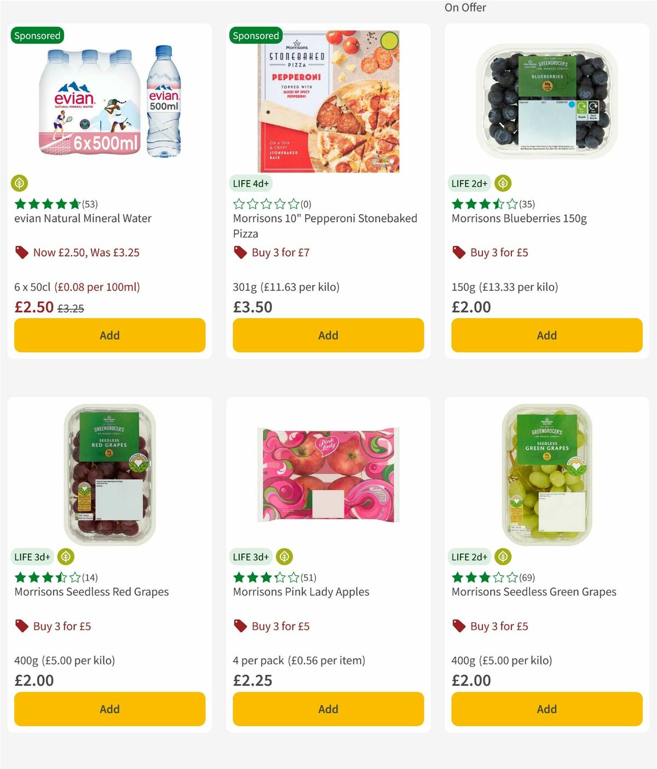Select the offer tag icon next to Buy 3 for £7
Viewport: 657px width, 769px height.
[x=239, y=252]
